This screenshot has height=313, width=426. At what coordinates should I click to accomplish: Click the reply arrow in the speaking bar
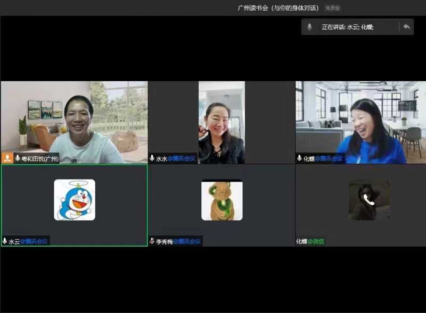tap(406, 27)
